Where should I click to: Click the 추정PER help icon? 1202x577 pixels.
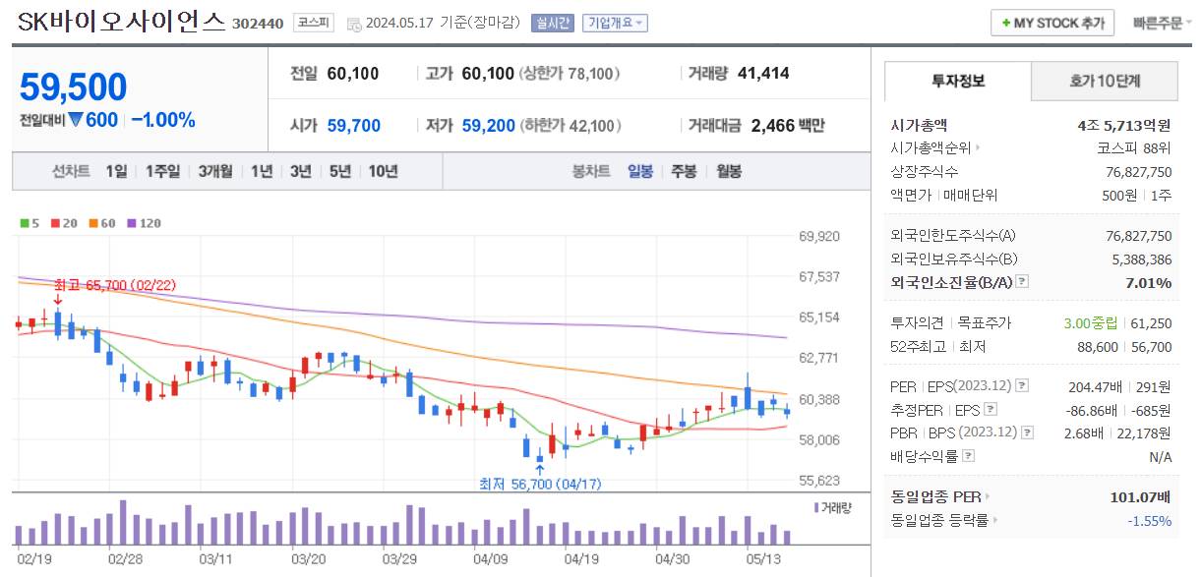[x=991, y=409]
